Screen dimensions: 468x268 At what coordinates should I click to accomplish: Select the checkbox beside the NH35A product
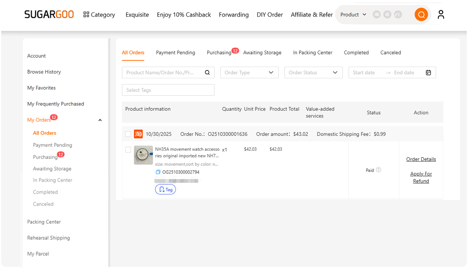click(x=128, y=150)
